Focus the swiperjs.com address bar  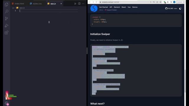[x=124, y=2]
